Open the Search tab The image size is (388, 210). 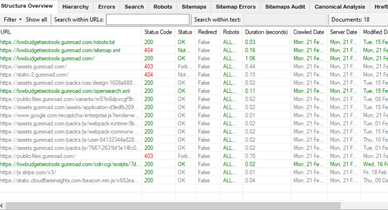pyautogui.click(x=134, y=7)
